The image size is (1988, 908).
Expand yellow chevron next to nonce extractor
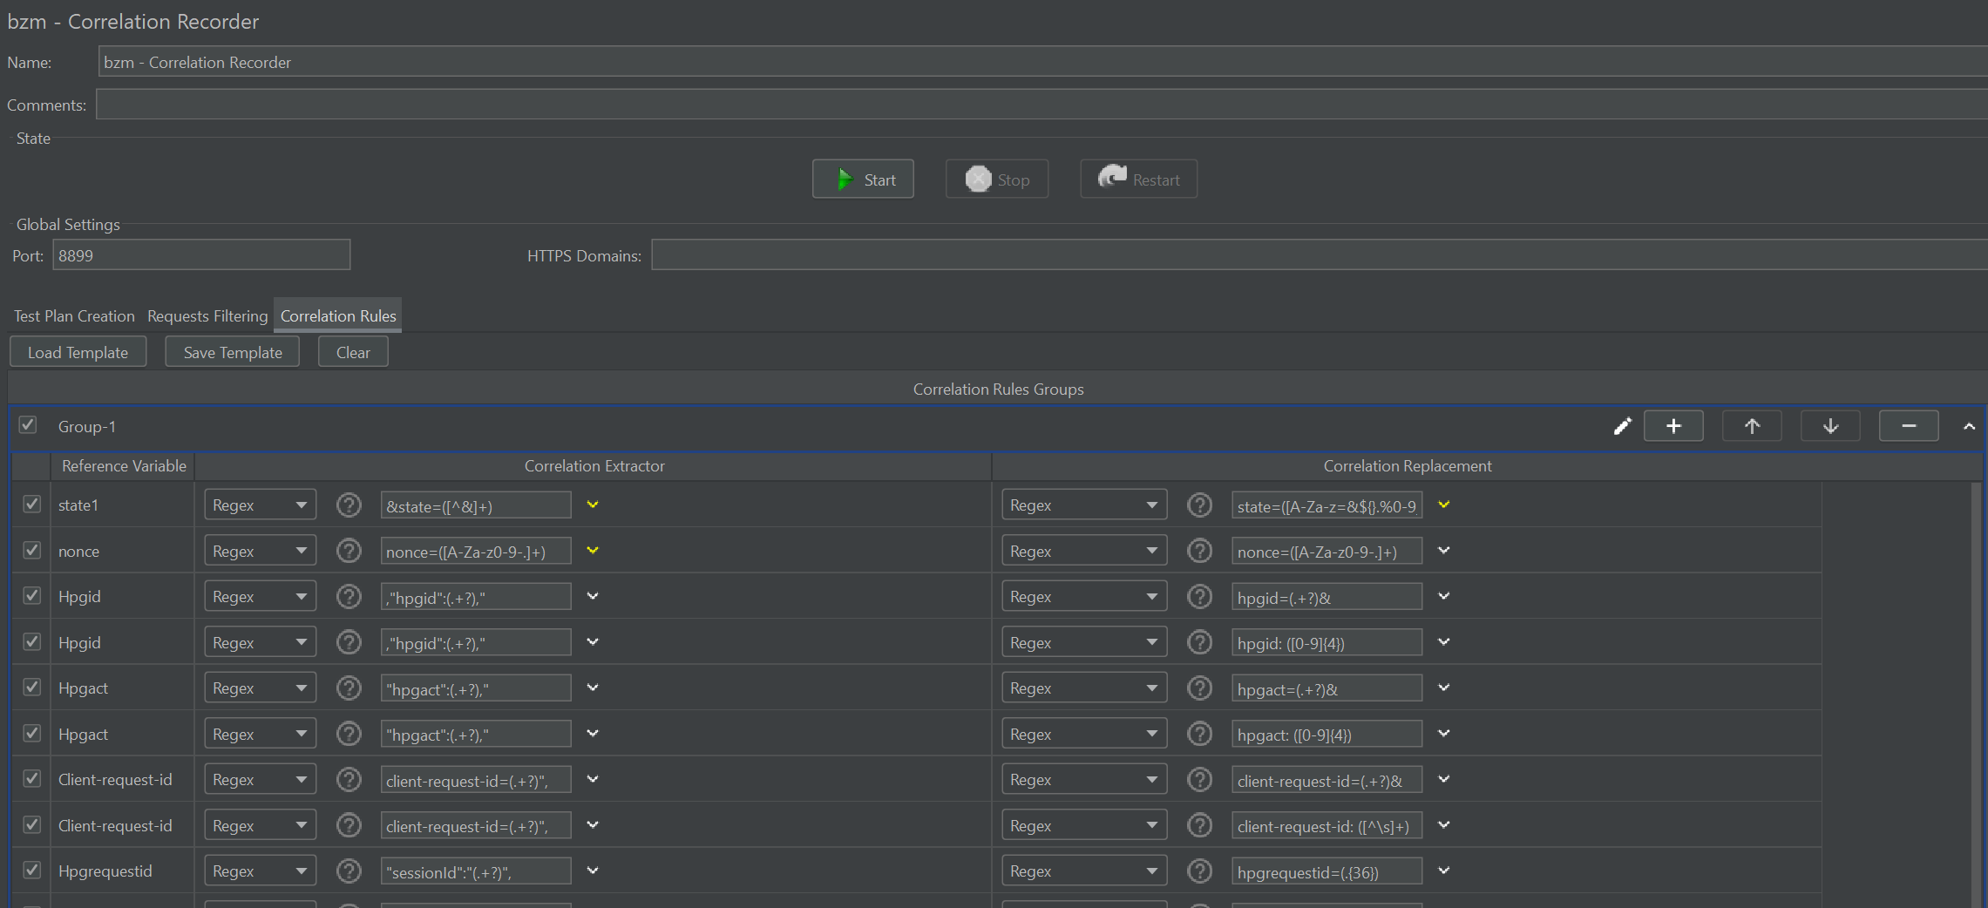click(593, 551)
